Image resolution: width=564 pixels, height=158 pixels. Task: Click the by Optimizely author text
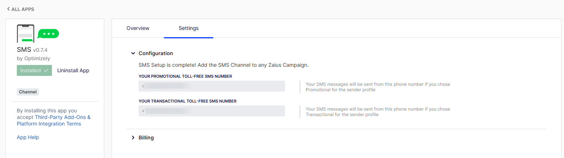(x=33, y=58)
